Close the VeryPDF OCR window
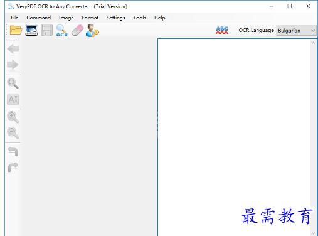318x236 pixels. (308, 6)
